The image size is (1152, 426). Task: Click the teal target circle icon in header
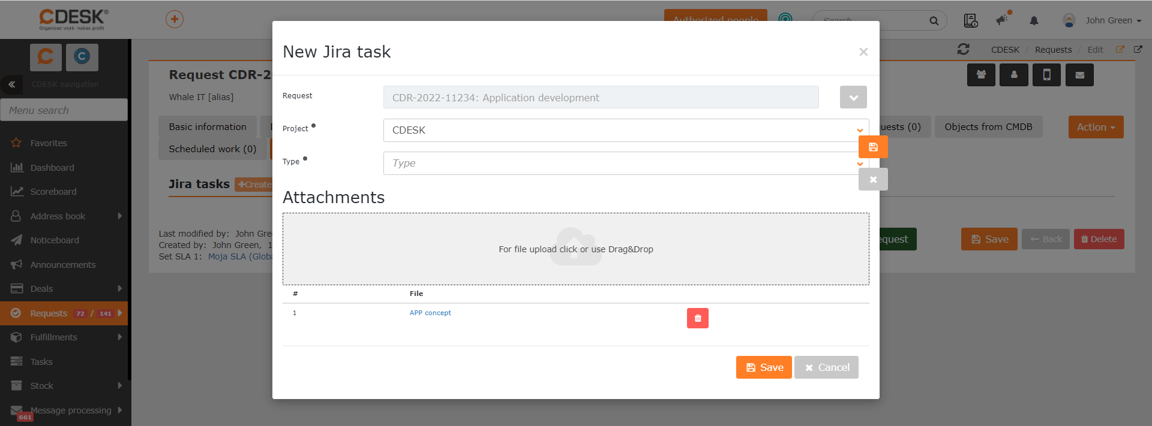point(785,19)
